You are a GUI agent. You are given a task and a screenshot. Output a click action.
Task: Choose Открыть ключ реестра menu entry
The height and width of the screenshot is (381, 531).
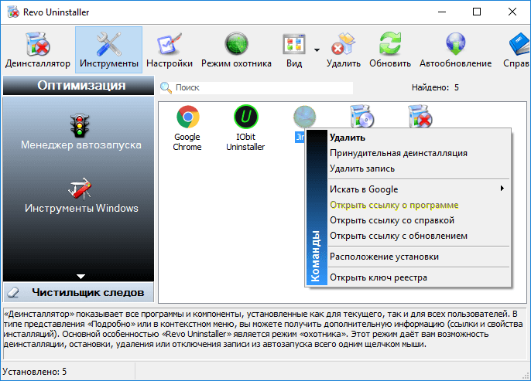click(x=420, y=277)
